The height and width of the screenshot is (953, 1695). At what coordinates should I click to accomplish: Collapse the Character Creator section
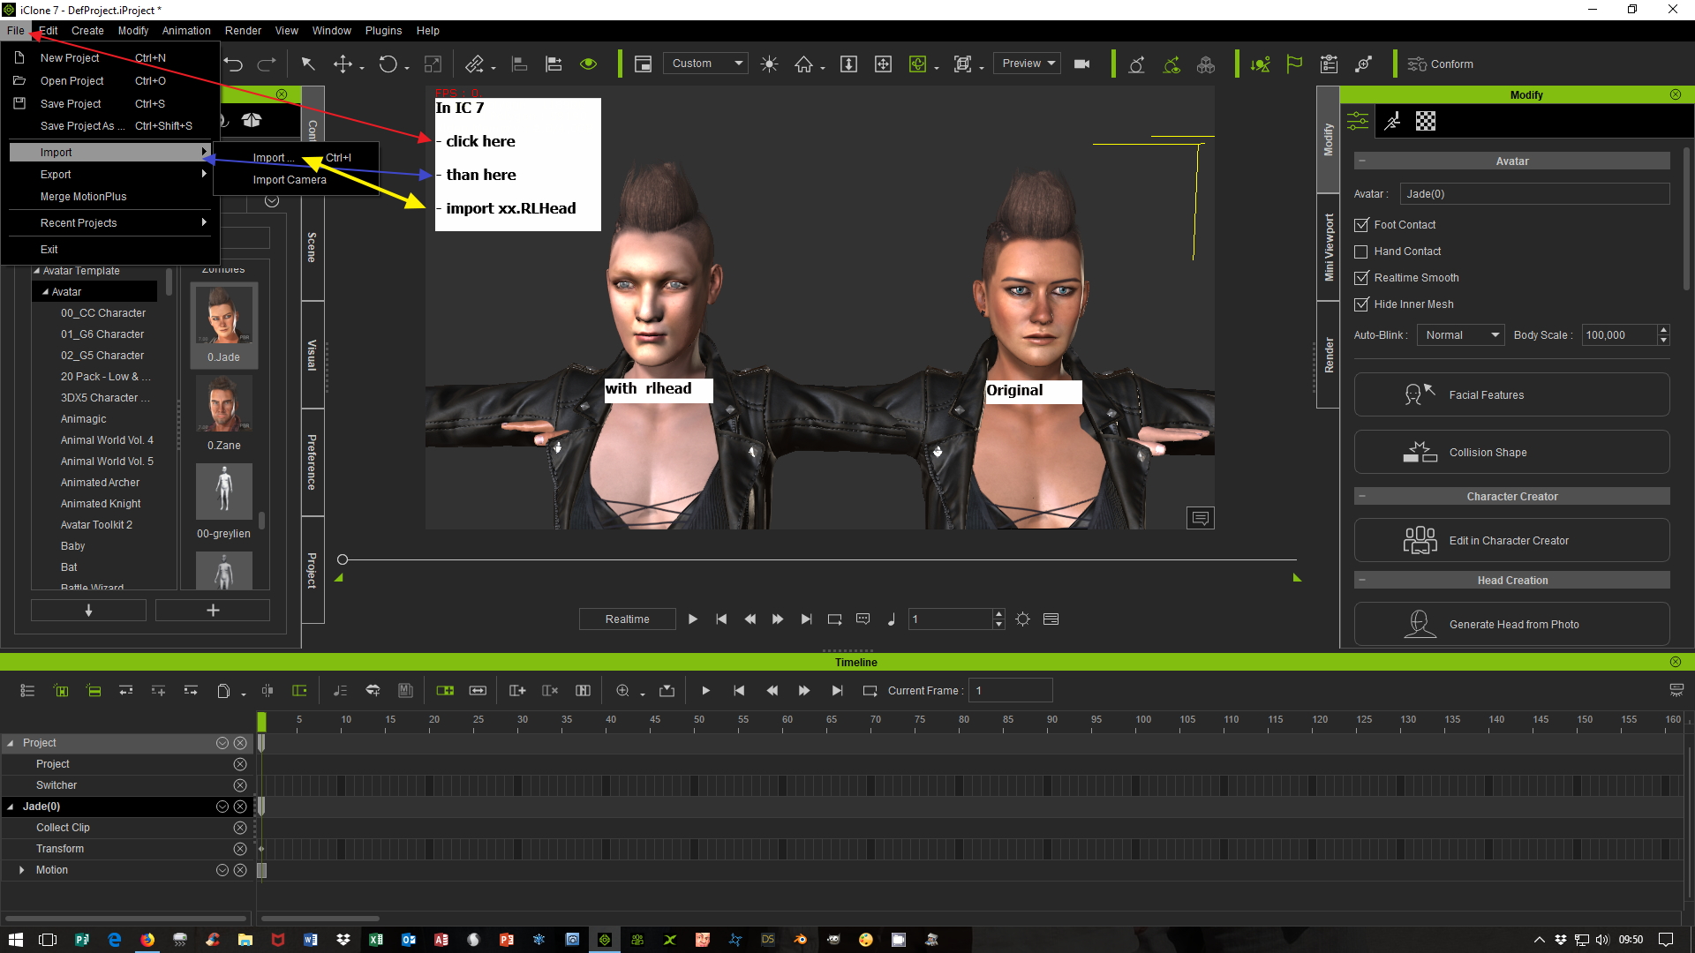[1362, 497]
